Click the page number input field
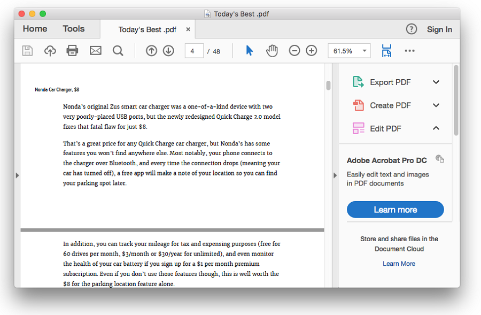The width and height of the screenshot is (481, 315). 194,51
